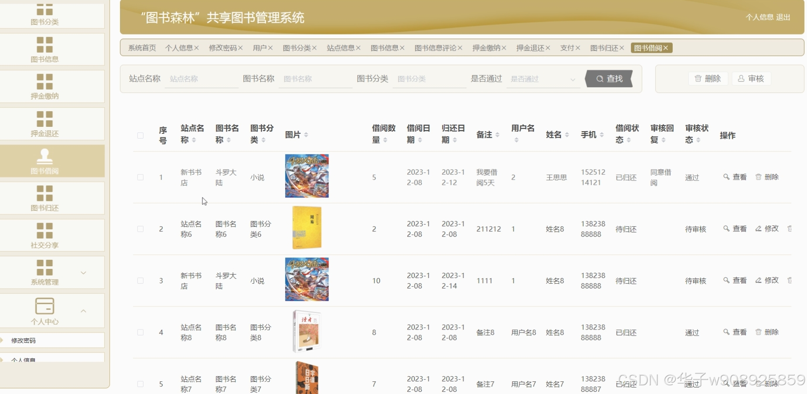Close the 图书借阅 tab with X
The height and width of the screenshot is (394, 807).
tap(666, 48)
